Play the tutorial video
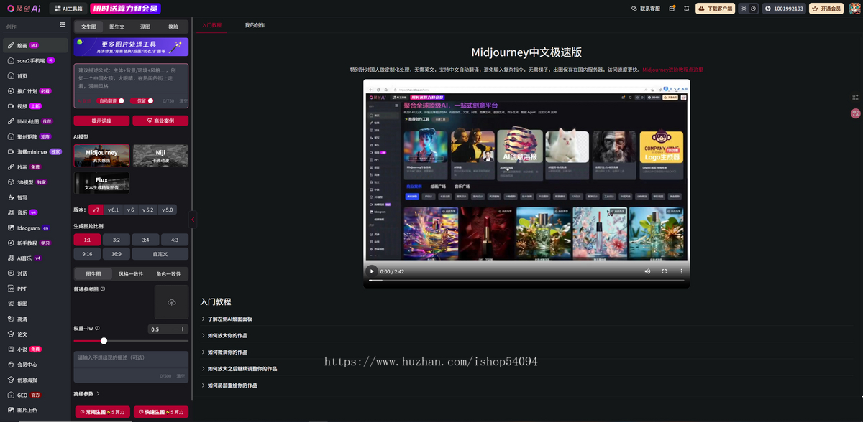The height and width of the screenshot is (422, 863). click(372, 271)
